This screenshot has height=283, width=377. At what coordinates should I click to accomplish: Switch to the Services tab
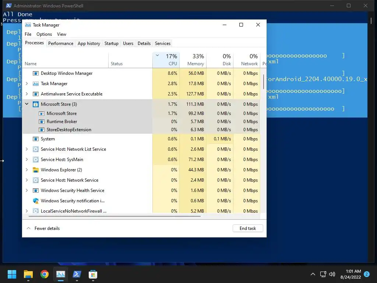[x=162, y=43]
